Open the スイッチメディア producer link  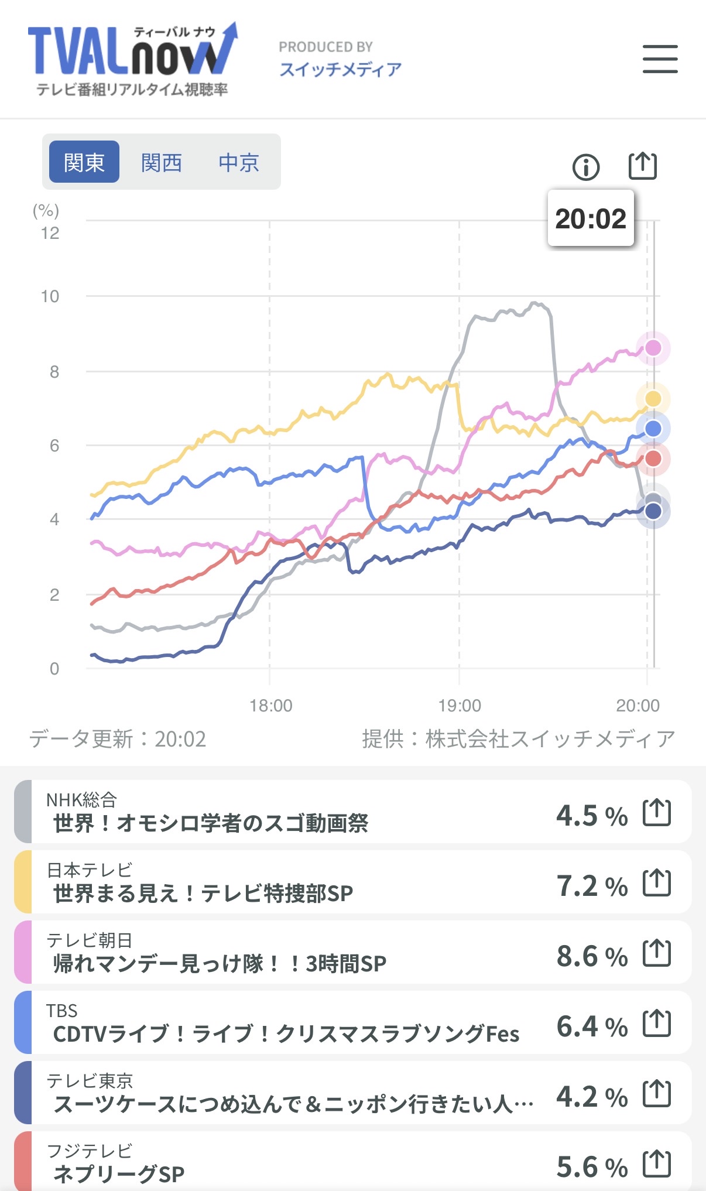340,69
